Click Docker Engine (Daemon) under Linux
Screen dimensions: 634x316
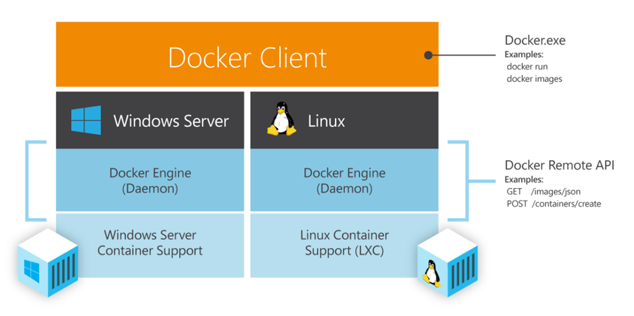pyautogui.click(x=344, y=181)
